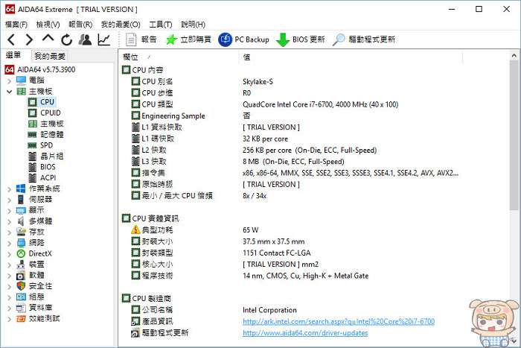Go forward with the right arrow button
The width and height of the screenshot is (521, 348).
29,40
